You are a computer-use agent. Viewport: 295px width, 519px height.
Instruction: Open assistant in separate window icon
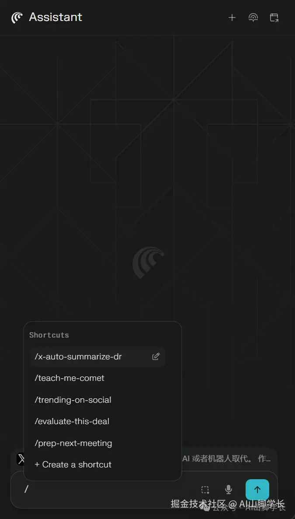click(274, 17)
